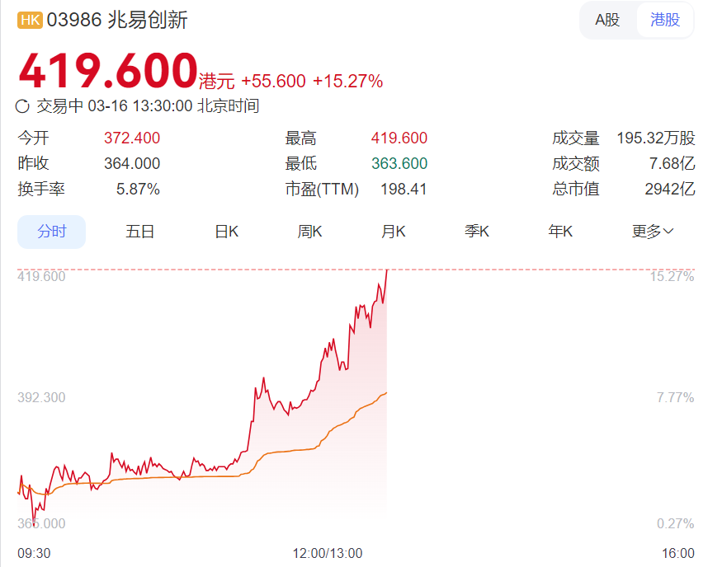This screenshot has width=708, height=567.
Task: Show the 周K chart tab
Action: point(309,232)
